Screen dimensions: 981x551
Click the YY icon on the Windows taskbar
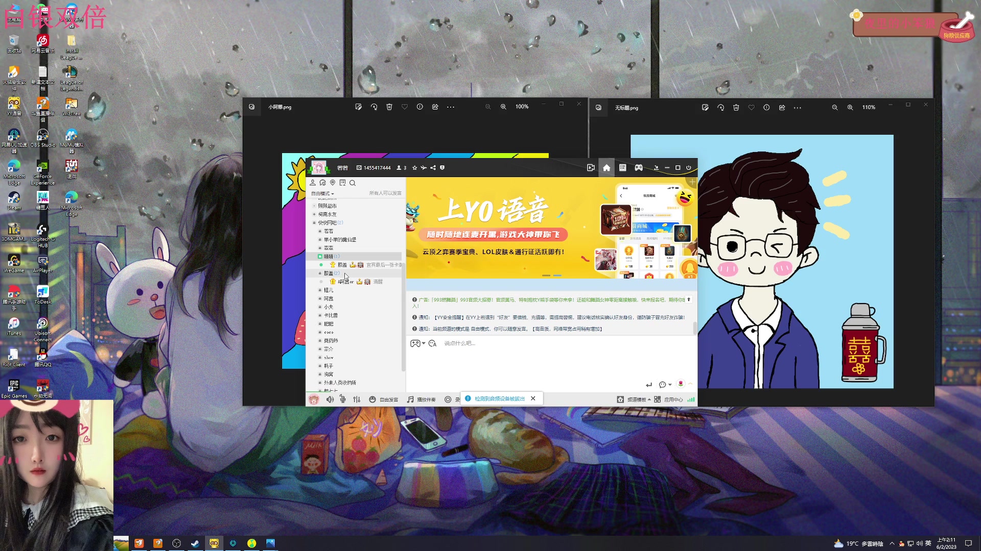point(214,543)
